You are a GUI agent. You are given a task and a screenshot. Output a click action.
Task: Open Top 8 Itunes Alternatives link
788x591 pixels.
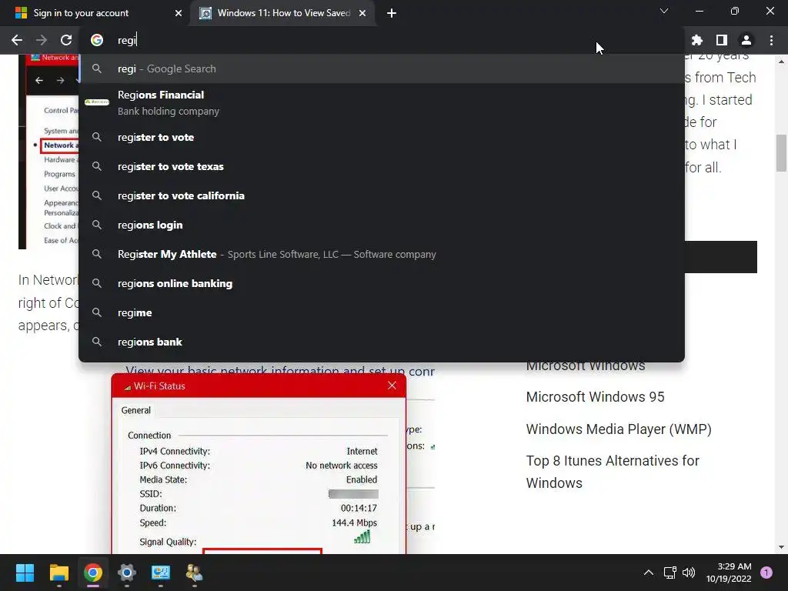pos(613,472)
